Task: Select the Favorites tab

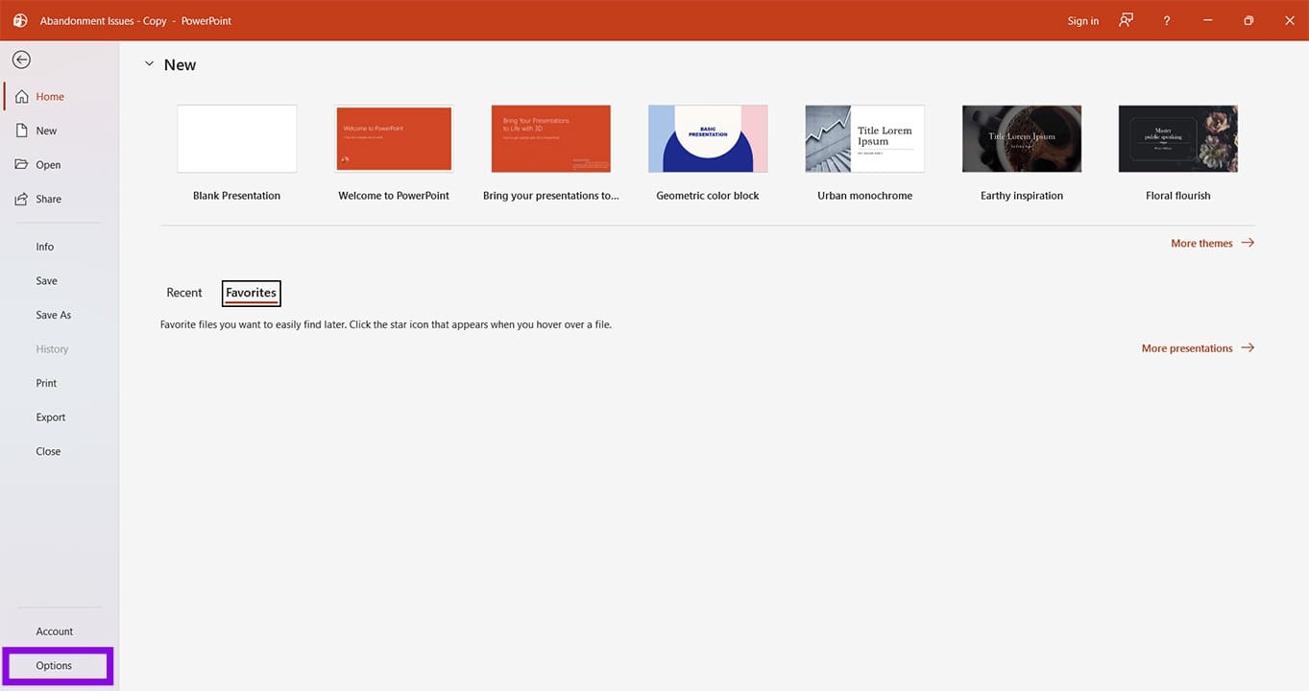Action: tap(251, 293)
